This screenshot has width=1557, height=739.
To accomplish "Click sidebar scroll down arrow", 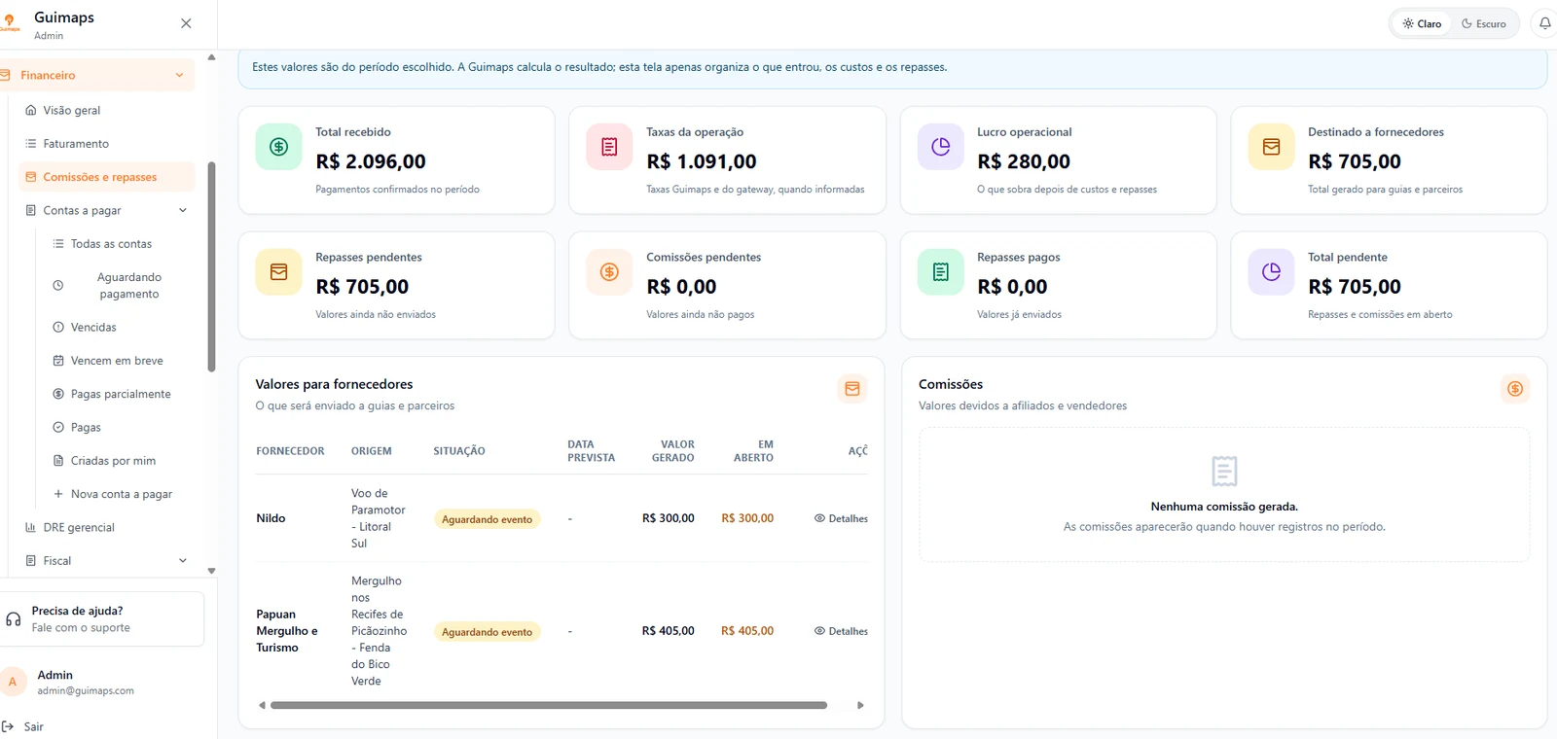I will (211, 572).
